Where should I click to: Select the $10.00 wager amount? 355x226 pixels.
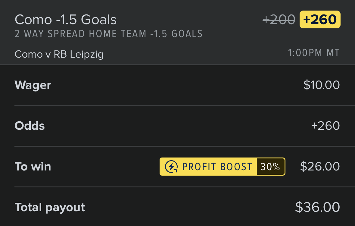pos(322,85)
